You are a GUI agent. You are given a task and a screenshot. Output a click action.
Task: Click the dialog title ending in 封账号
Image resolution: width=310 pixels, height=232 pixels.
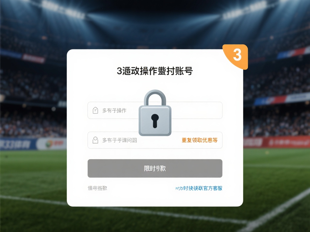pos(155,71)
